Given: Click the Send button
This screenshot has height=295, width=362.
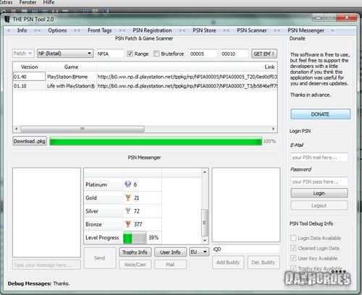Looking at the screenshot, I should point(100,258).
